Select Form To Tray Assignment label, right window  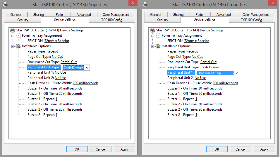coord(182,36)
